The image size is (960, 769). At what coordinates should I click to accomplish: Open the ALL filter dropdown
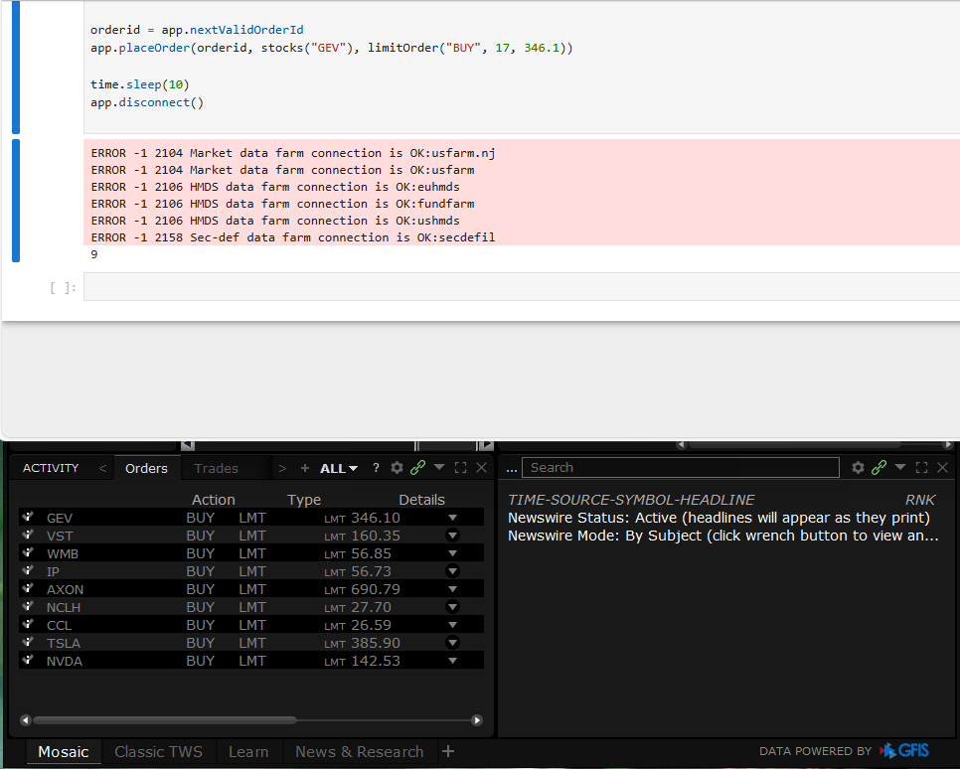[339, 468]
